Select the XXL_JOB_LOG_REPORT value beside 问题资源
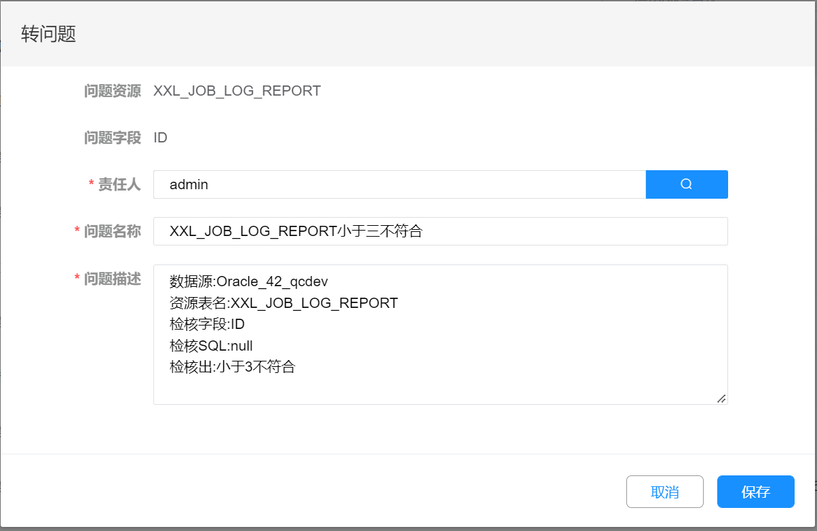 tap(237, 91)
